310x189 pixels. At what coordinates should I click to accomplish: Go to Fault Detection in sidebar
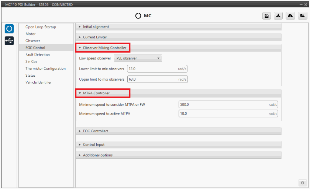(38, 55)
